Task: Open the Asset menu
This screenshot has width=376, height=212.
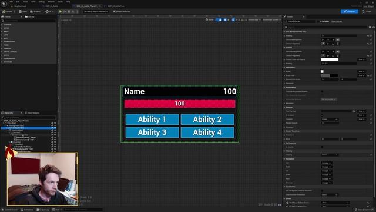Action: [25, 2]
